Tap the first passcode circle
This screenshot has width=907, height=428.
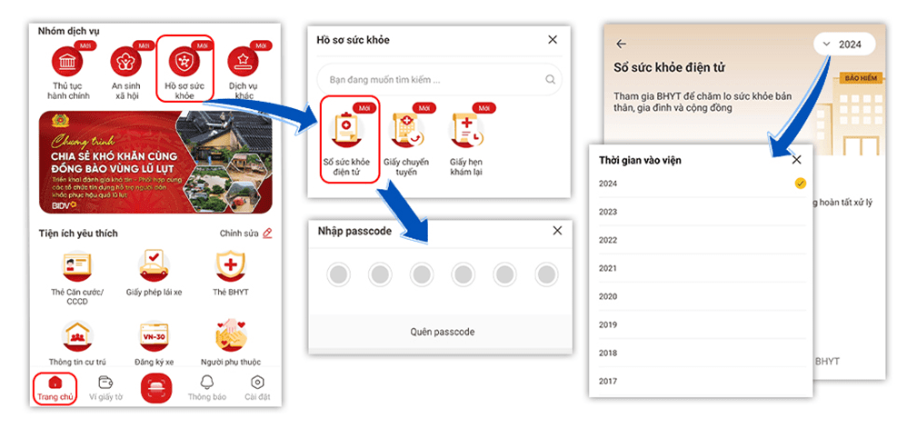click(x=338, y=274)
